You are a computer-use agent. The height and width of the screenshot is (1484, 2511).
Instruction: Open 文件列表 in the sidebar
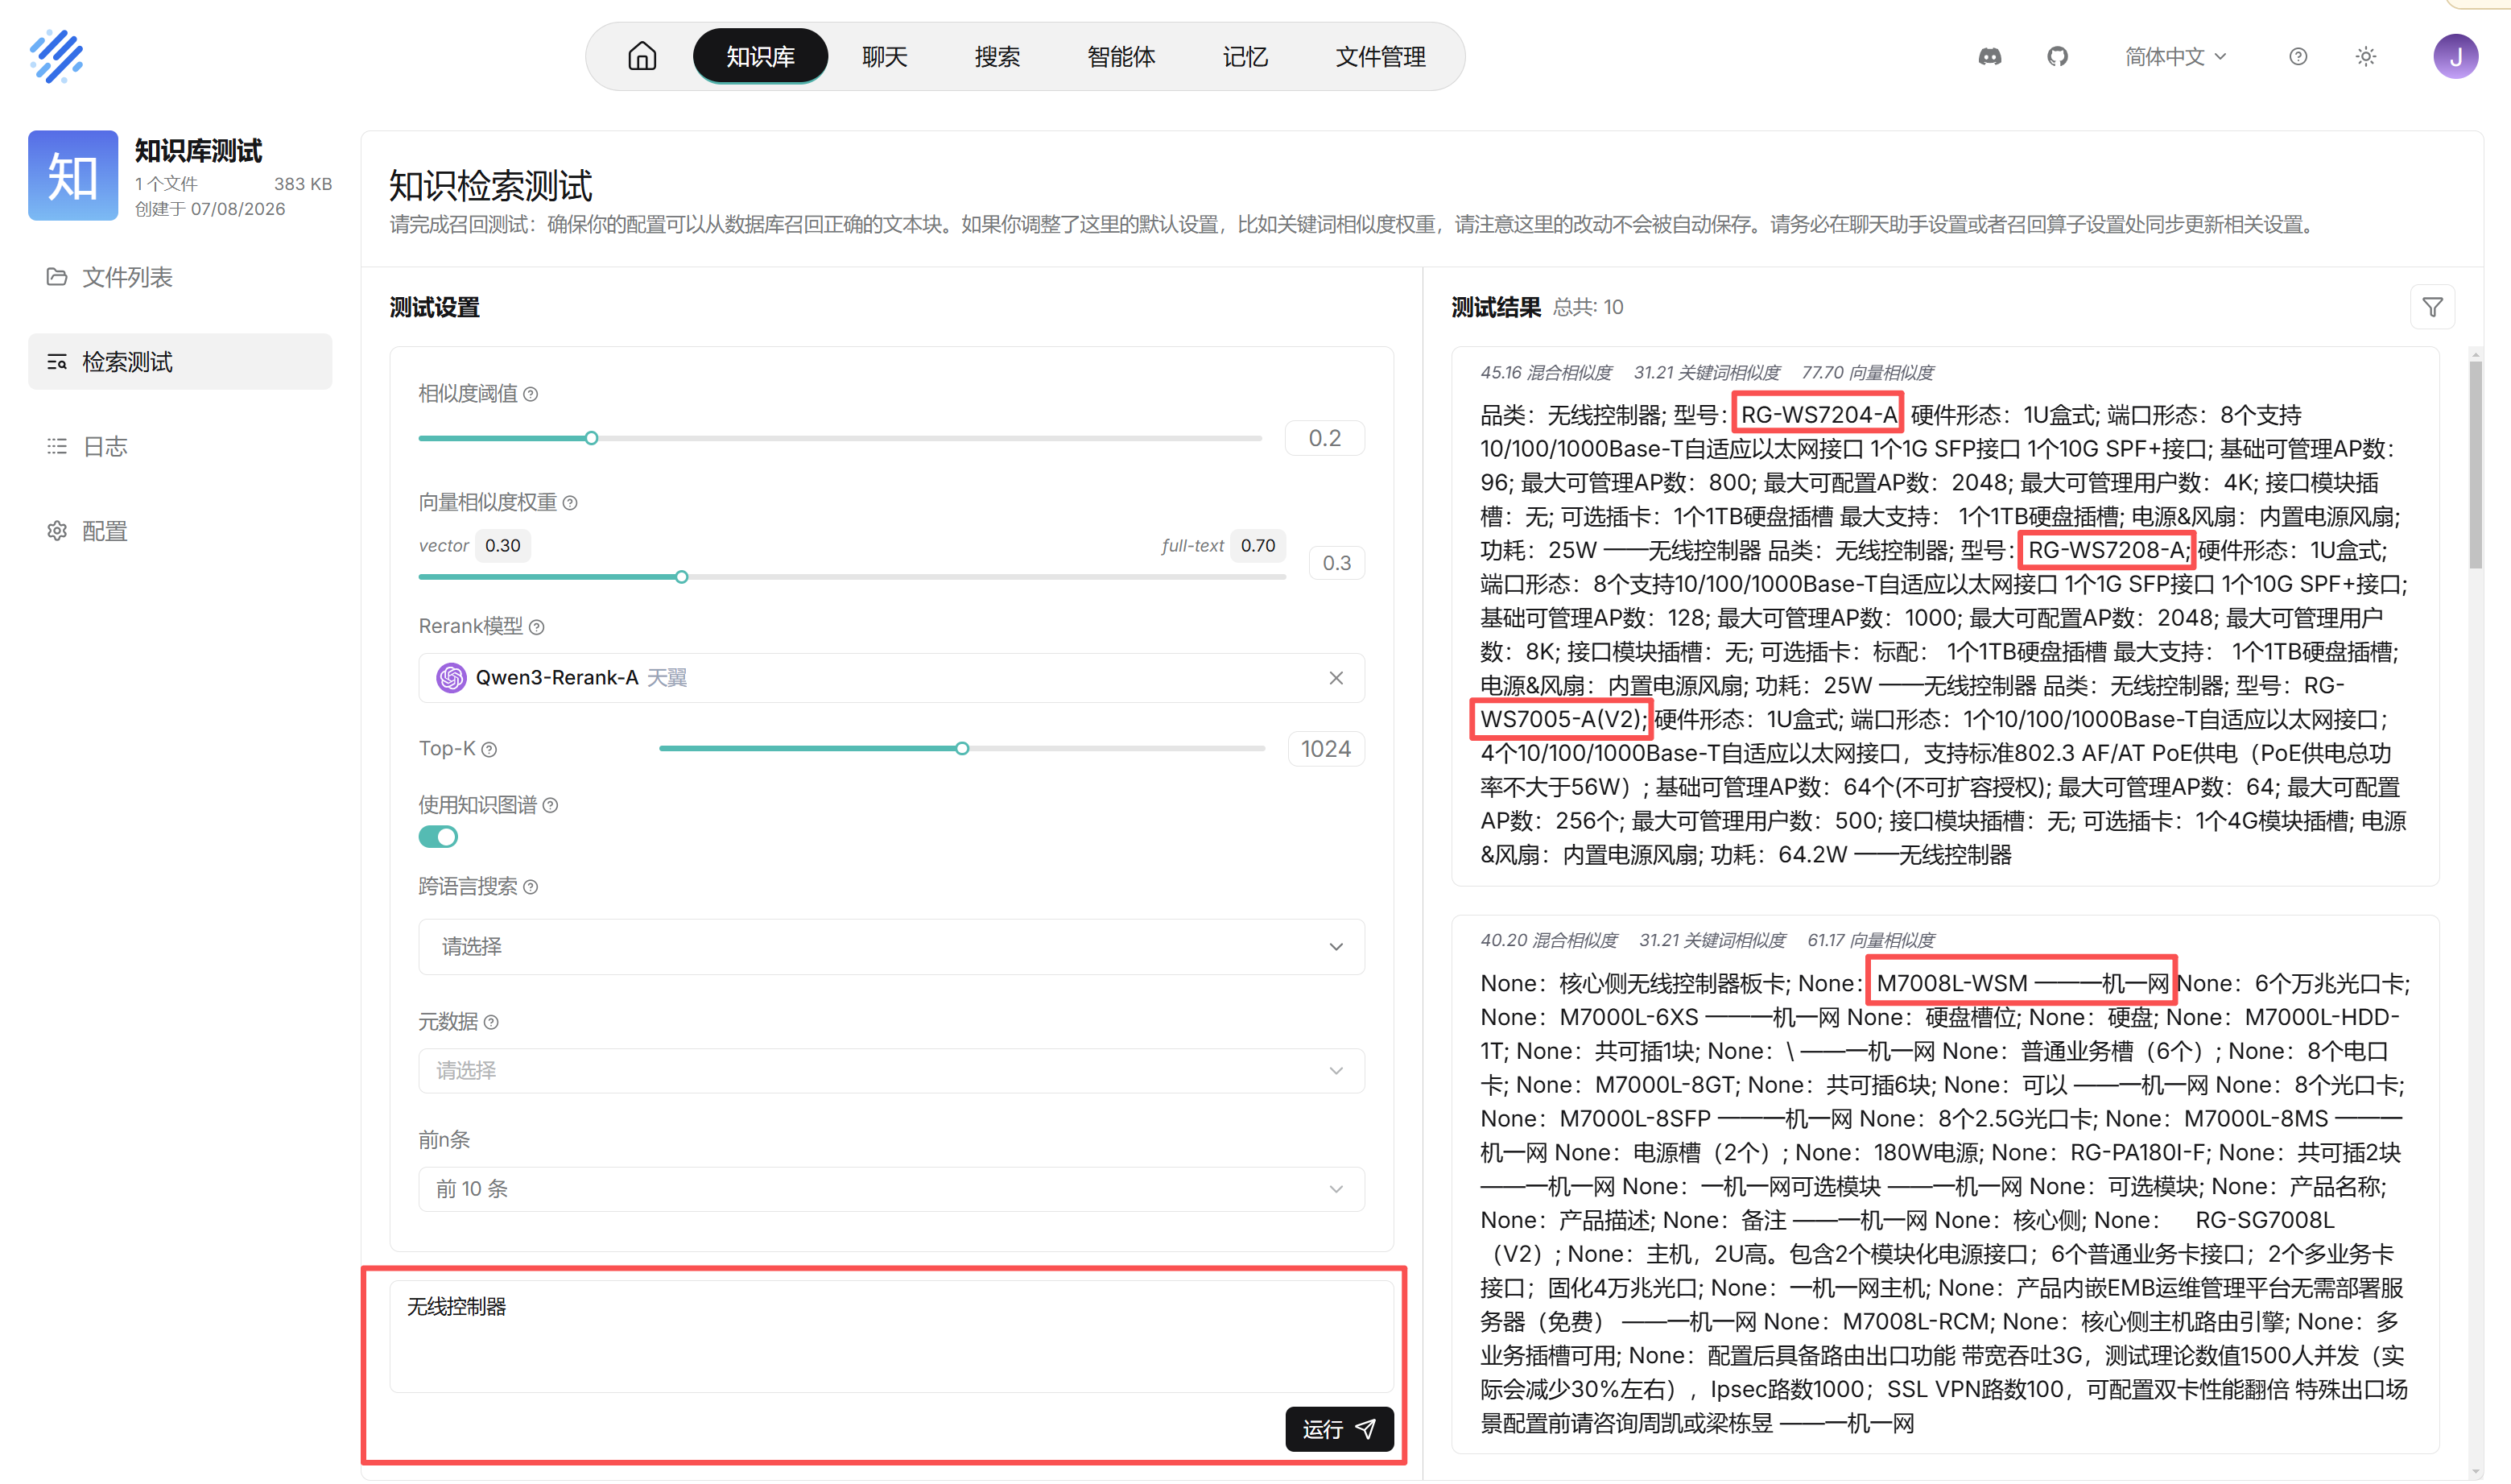tap(180, 277)
